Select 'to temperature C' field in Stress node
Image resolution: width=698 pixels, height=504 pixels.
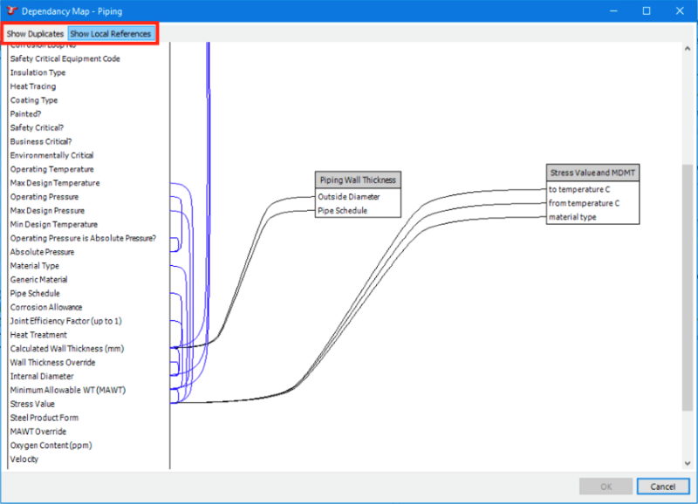[578, 189]
